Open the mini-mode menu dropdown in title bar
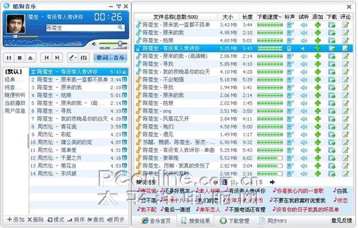The height and width of the screenshot is (228, 358). [x=119, y=7]
